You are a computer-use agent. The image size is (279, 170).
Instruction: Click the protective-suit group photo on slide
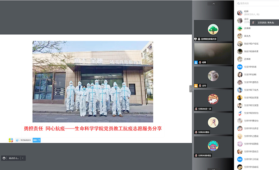(x=93, y=82)
